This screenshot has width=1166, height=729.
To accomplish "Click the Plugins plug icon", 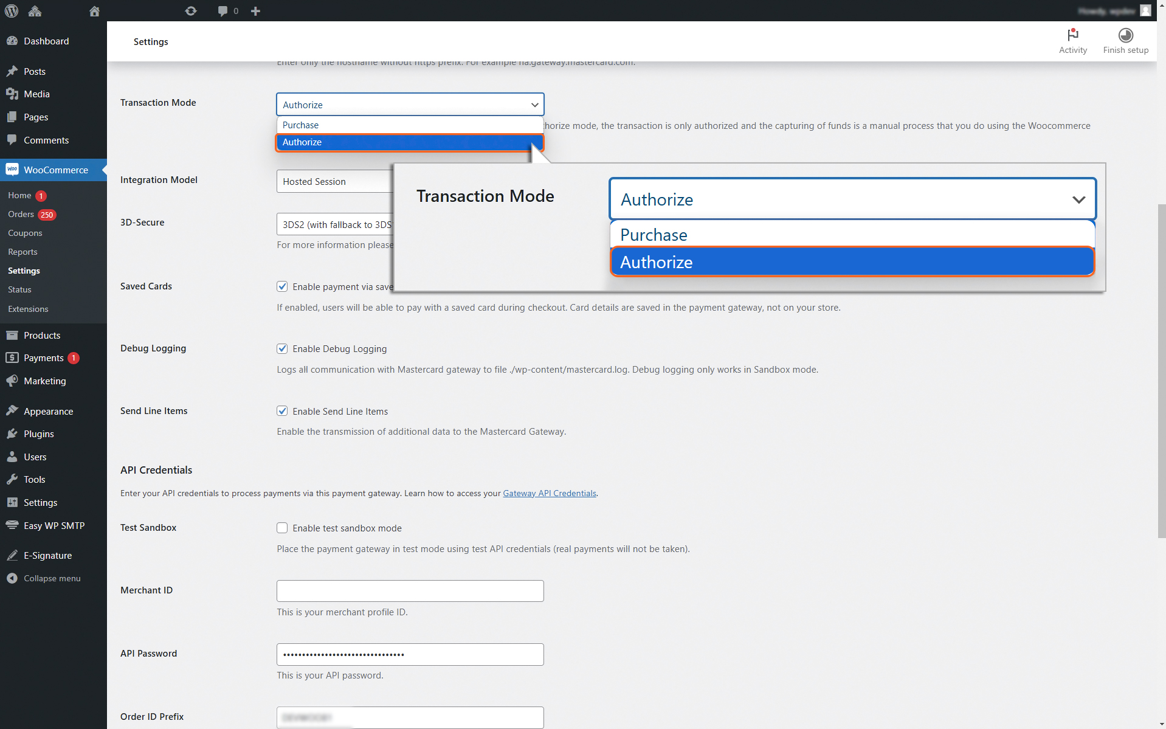I will click(12, 434).
